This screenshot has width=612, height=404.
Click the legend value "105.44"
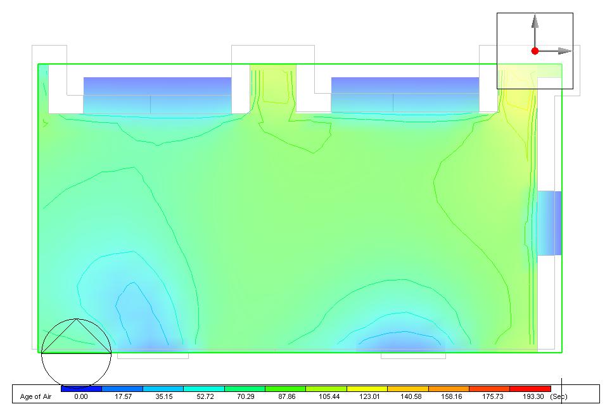coord(329,396)
